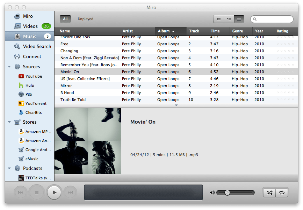Rate the song Free with stars
Screen dimensions: 303x210
285,44
